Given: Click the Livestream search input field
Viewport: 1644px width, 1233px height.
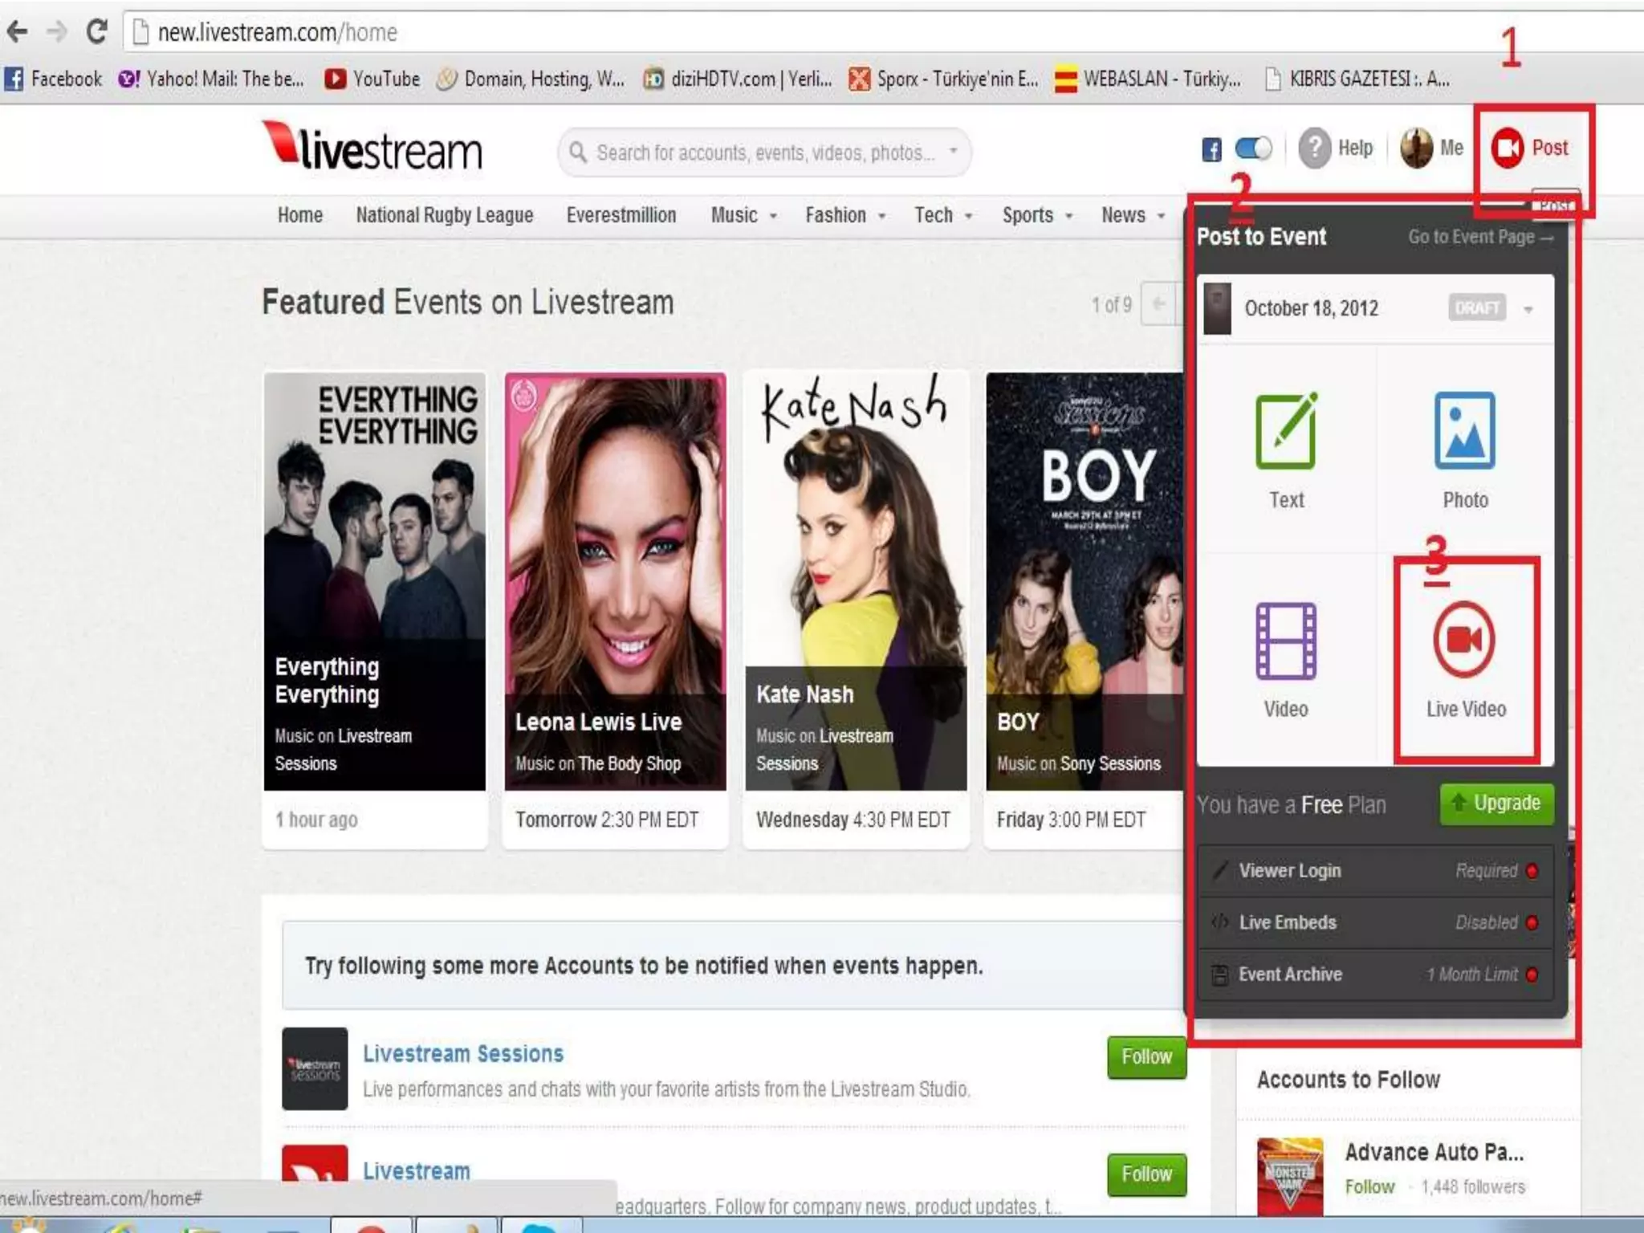Looking at the screenshot, I should point(763,153).
